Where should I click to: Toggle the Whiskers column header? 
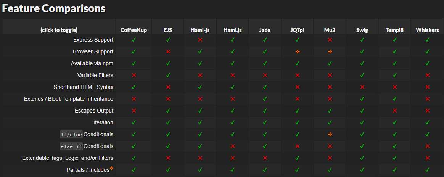click(427, 30)
